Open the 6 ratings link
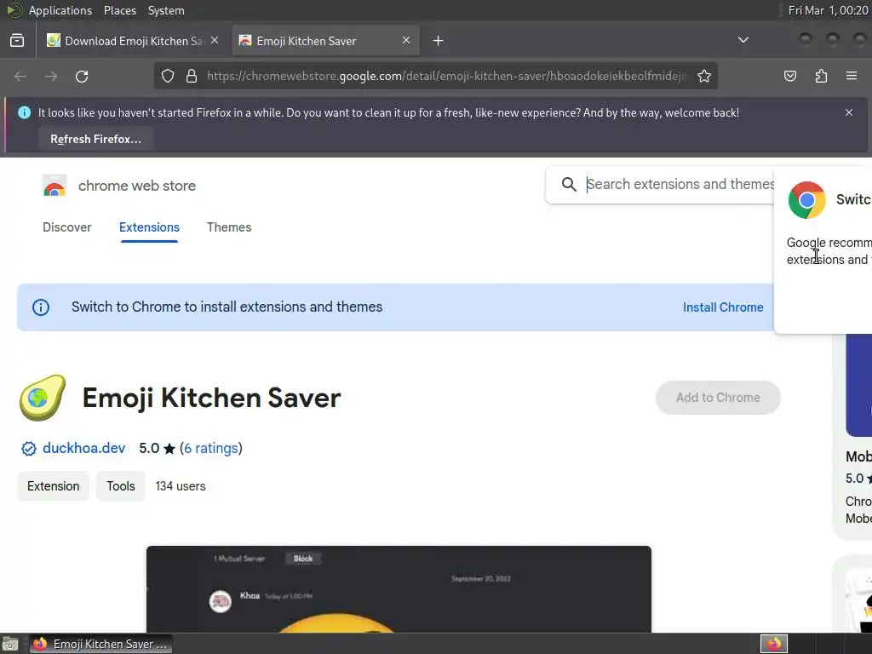 [211, 448]
